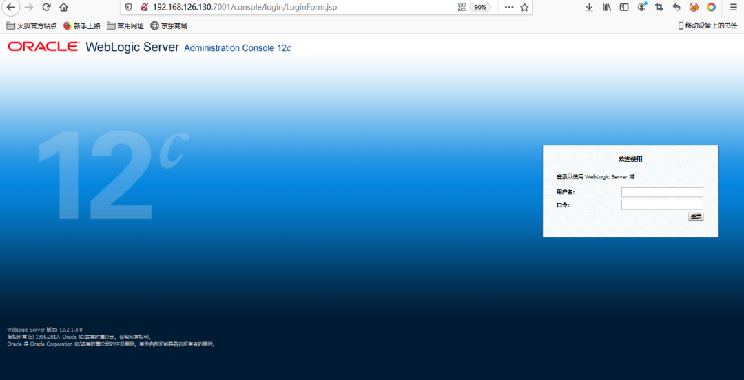
Task: Go back using the browser back arrow
Action: click(11, 7)
